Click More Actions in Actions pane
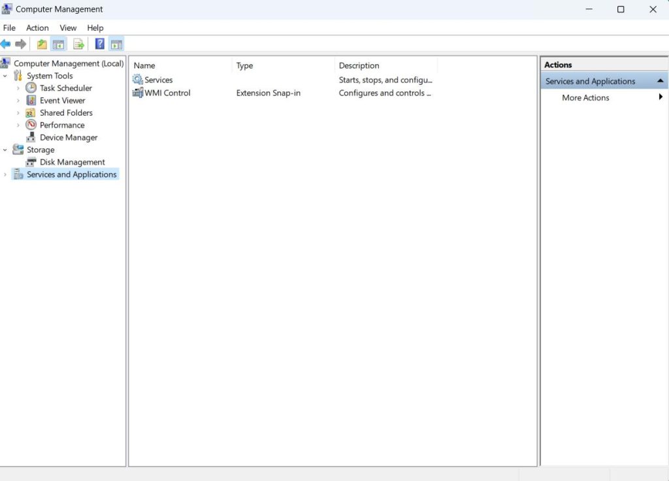 585,97
